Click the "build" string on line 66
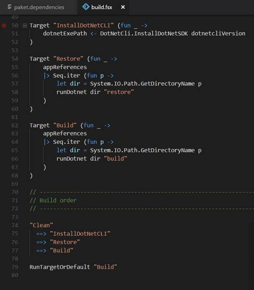This screenshot has height=290, width=254. point(115,158)
